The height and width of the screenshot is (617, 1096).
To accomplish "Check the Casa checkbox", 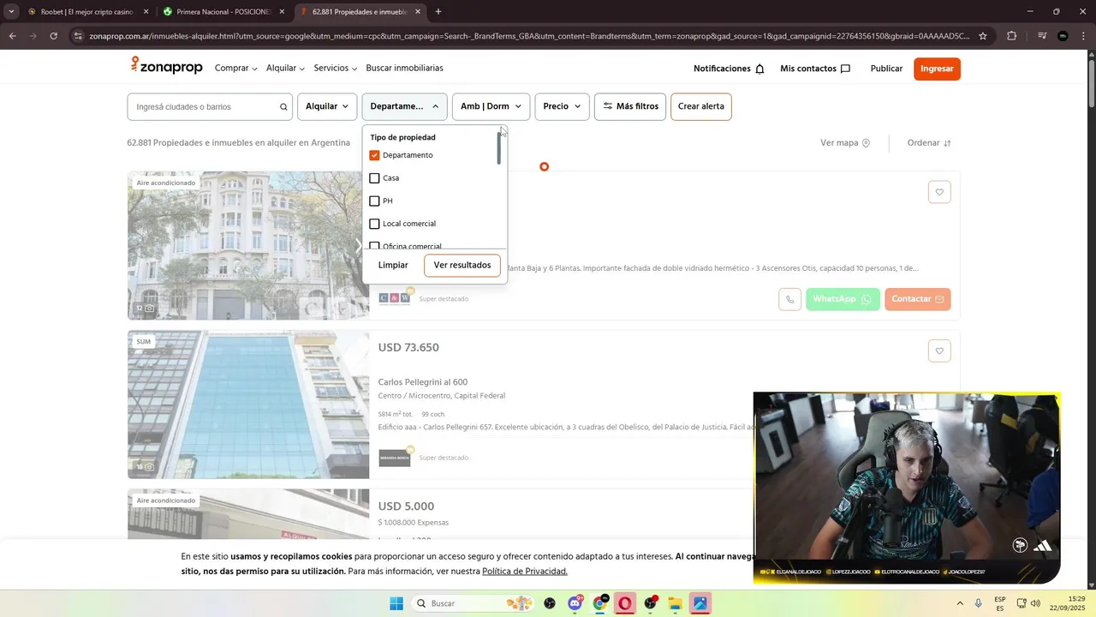I will 374,178.
